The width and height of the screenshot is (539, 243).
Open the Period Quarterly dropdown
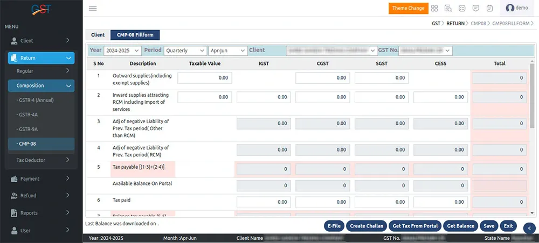tap(185, 51)
